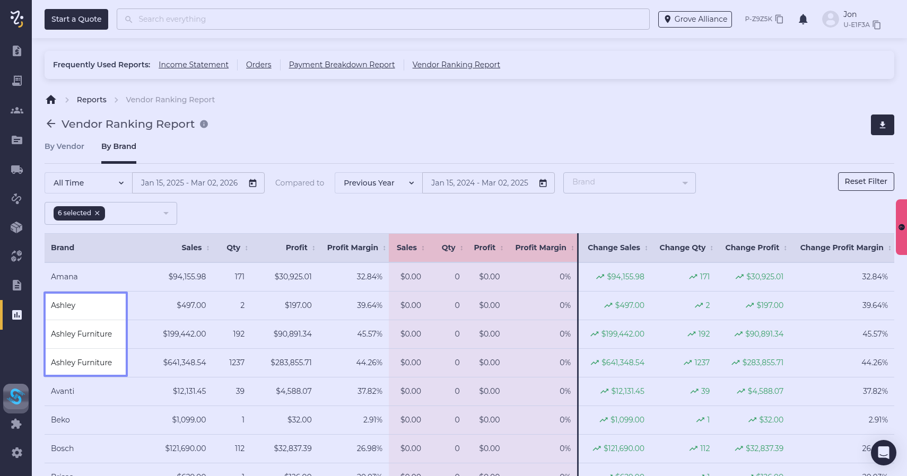Open the Brand filter dropdown
Screen dimensions: 907x476
629,182
